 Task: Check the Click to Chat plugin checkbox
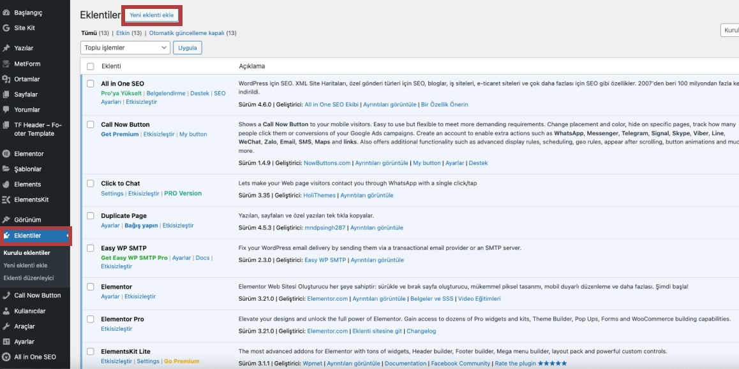[91, 183]
